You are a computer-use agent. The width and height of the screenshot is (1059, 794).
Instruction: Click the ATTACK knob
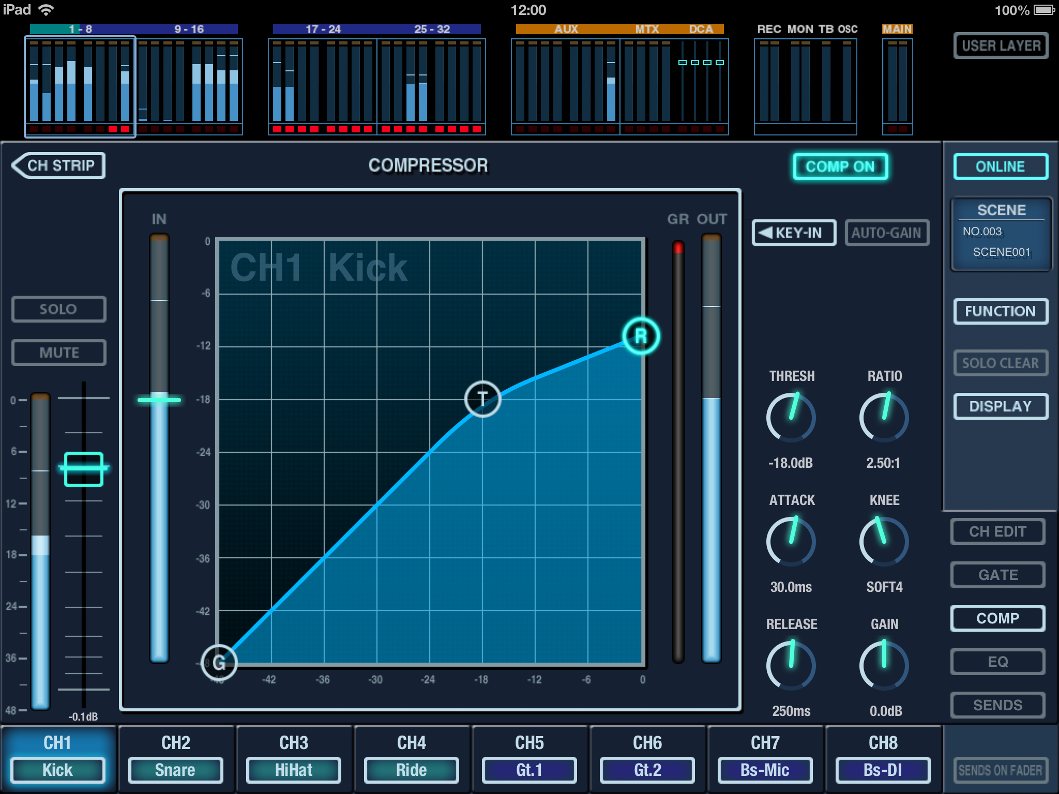[791, 541]
